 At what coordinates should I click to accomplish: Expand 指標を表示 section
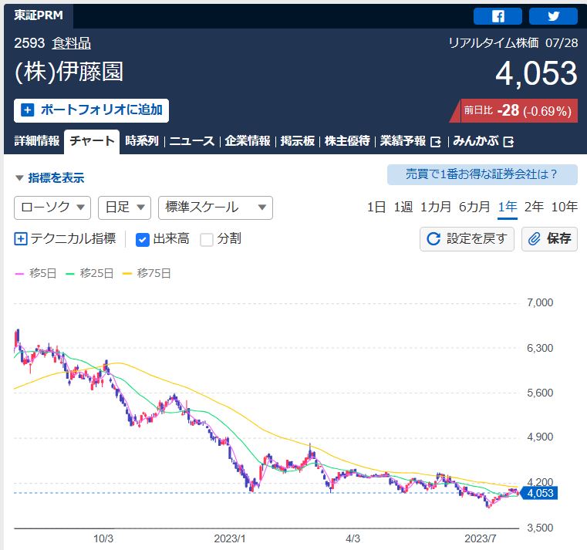click(x=50, y=178)
